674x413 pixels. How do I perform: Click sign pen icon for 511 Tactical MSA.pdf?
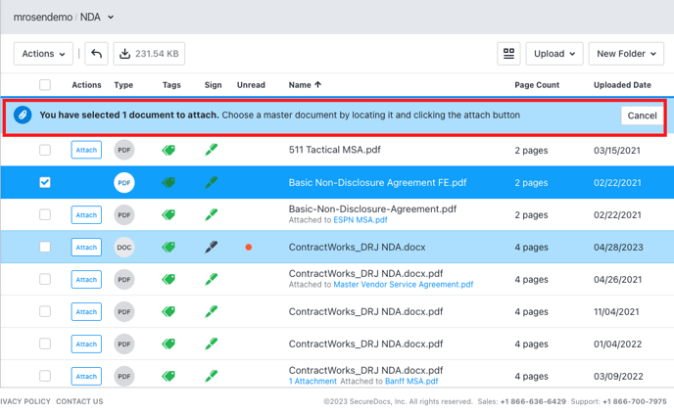coord(211,150)
